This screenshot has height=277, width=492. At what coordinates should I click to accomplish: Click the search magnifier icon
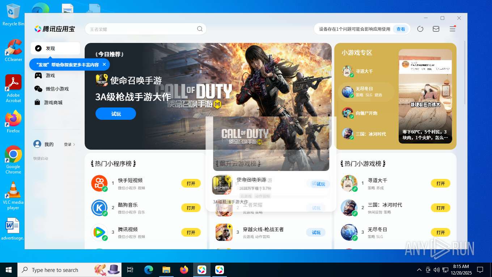(x=200, y=29)
